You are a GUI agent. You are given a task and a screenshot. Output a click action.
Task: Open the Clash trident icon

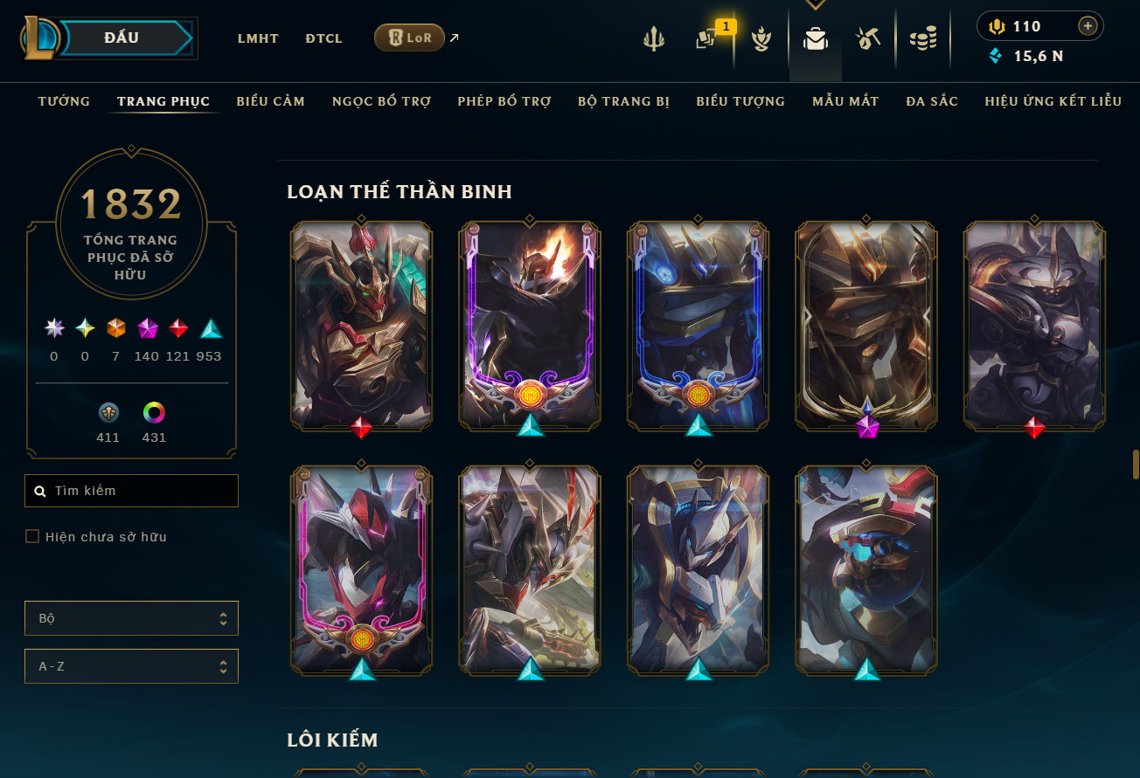point(653,39)
